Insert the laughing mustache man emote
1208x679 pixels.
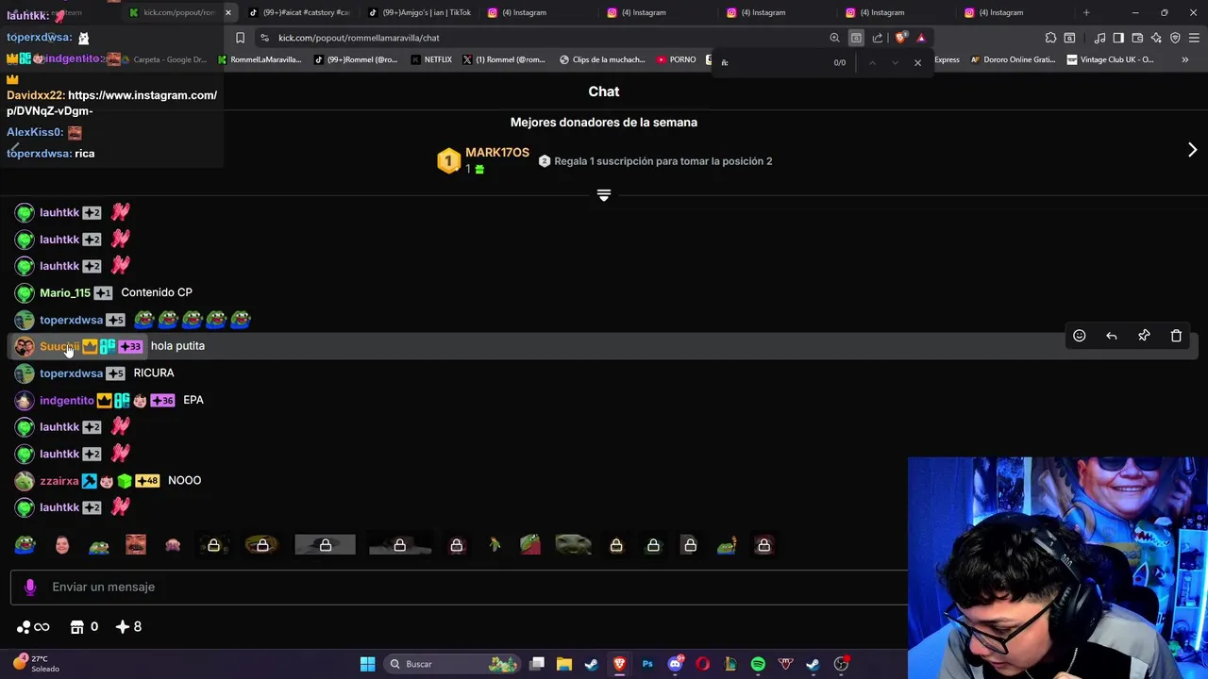coord(136,545)
